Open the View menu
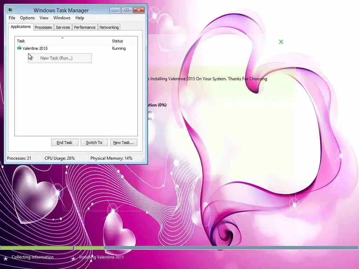Viewport: 359px width, 269px height. coord(44,18)
